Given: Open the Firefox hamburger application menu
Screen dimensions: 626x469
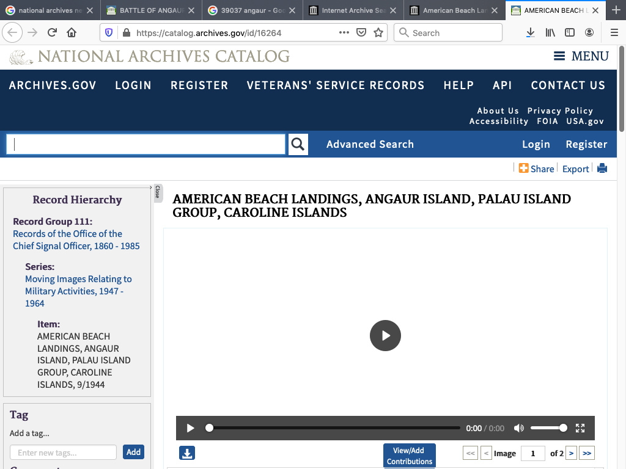Looking at the screenshot, I should 614,33.
